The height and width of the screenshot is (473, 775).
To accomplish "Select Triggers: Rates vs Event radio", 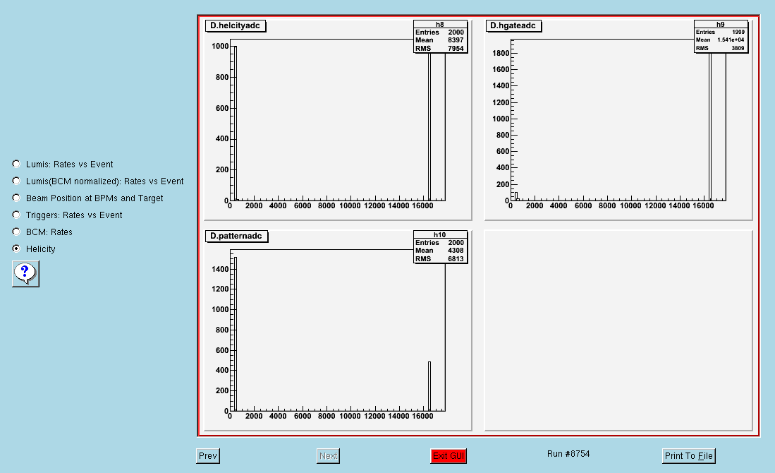I will pos(16,215).
